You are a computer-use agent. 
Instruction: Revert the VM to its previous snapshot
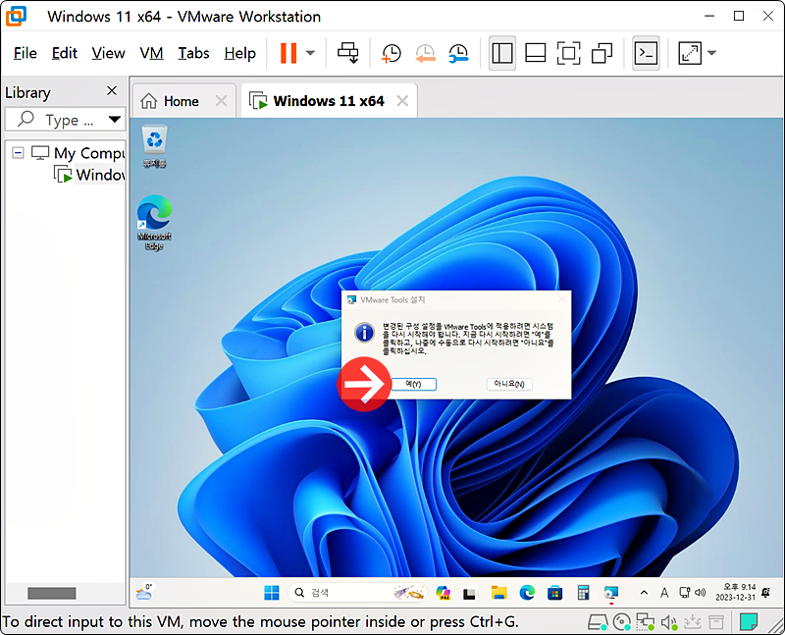(425, 53)
